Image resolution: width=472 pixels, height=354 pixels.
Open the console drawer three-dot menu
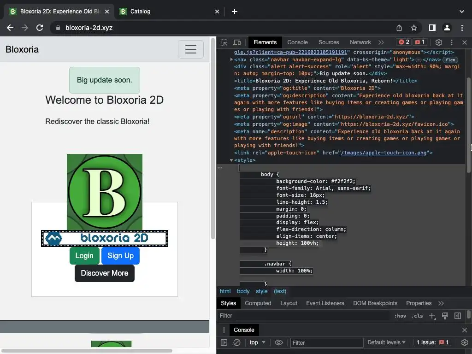coord(224,330)
